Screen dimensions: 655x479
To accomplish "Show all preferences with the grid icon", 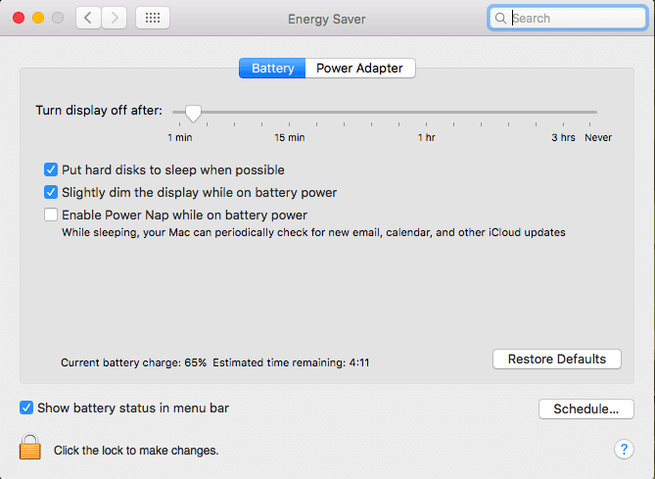I will tap(153, 18).
